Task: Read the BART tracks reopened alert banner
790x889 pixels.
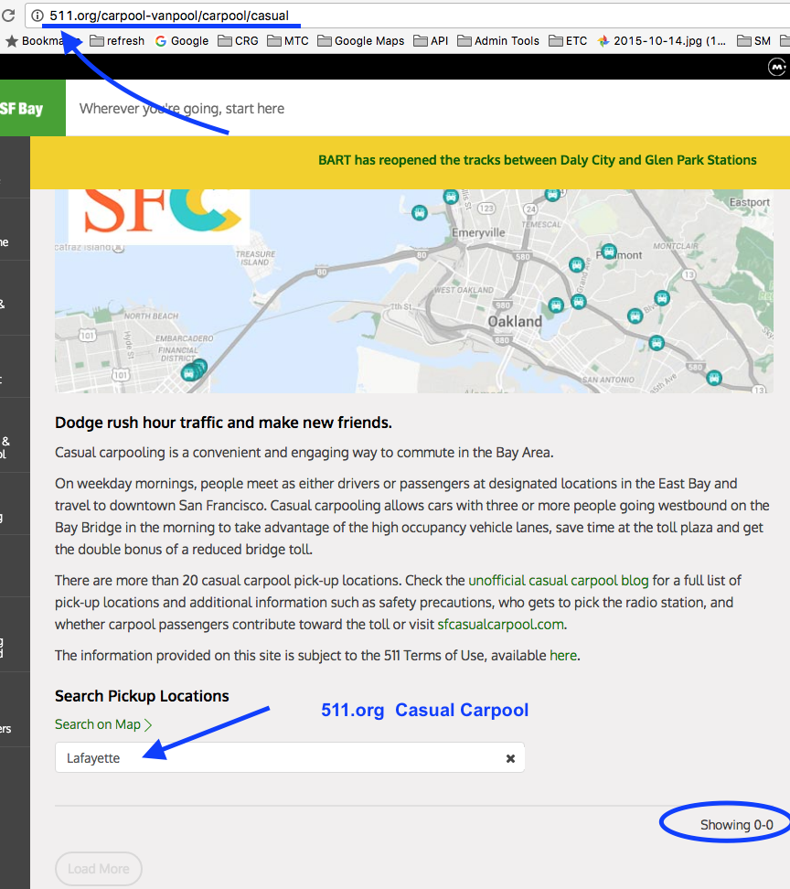Action: point(538,160)
